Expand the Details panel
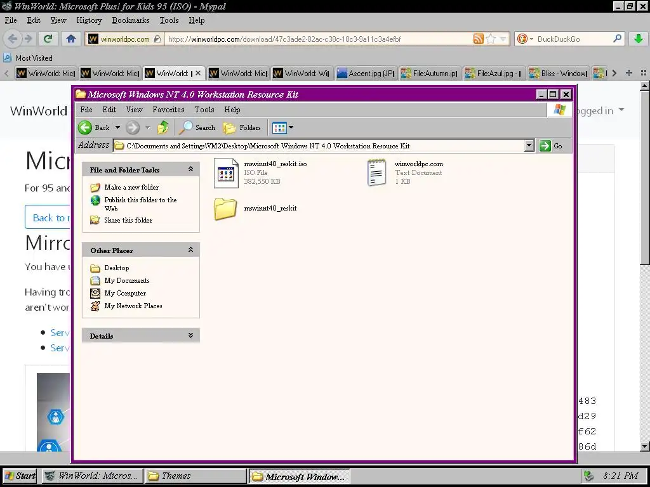 click(x=190, y=335)
